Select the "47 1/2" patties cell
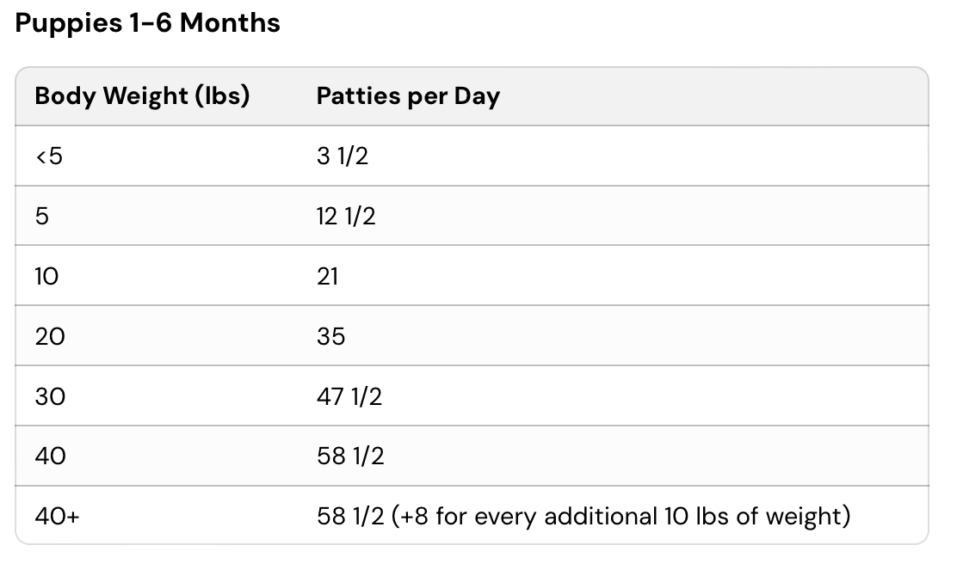957x576 pixels. [x=349, y=396]
